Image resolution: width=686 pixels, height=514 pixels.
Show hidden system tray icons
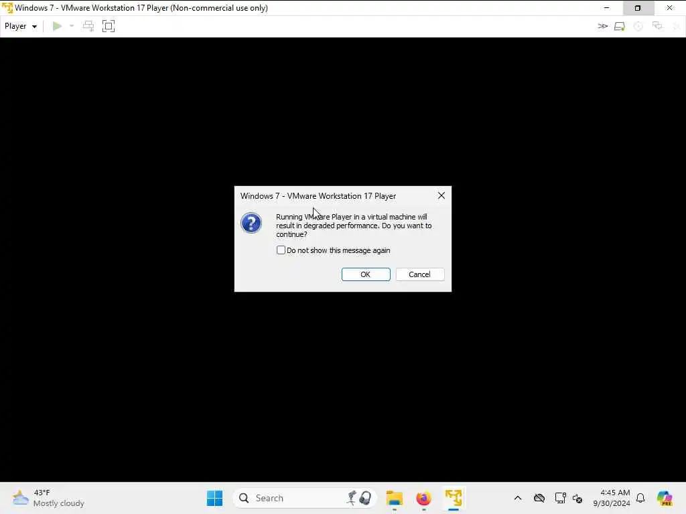(x=518, y=498)
